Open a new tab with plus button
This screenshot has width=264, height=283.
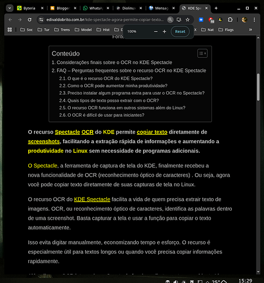tap(216, 8)
